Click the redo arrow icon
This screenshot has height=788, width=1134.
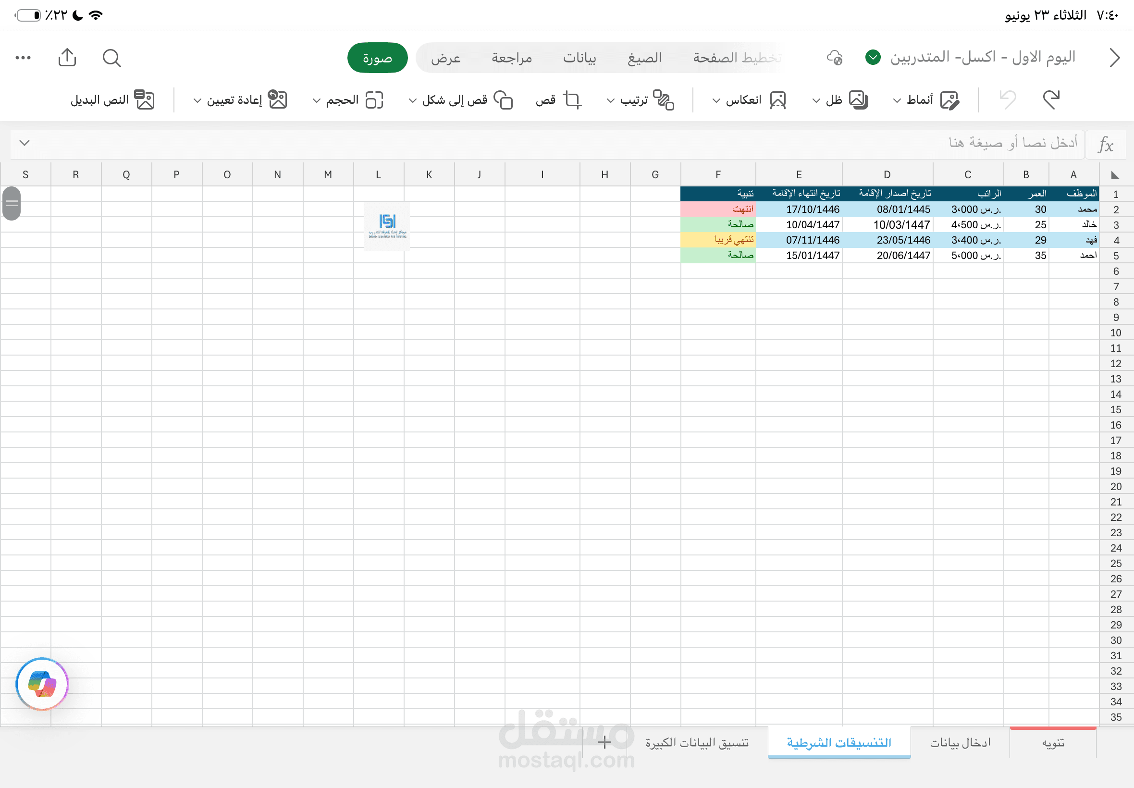[x=1008, y=100]
